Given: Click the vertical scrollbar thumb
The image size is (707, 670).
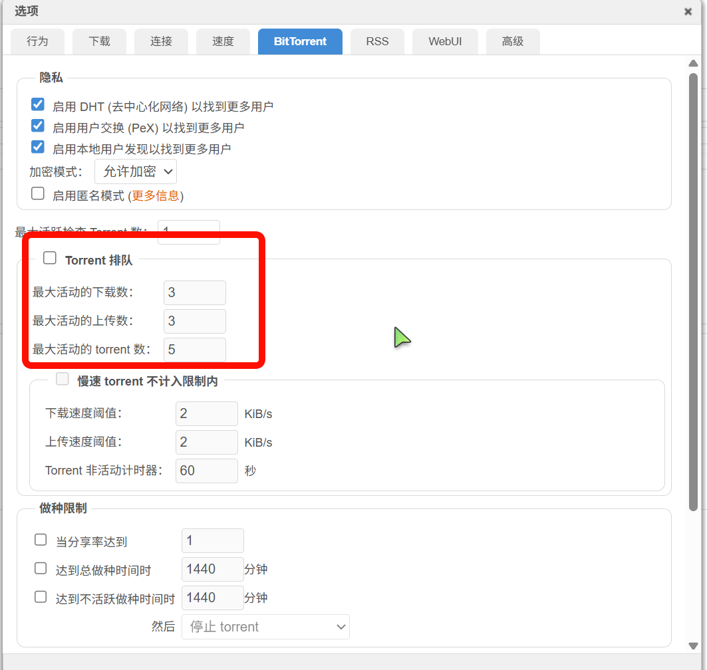Looking at the screenshot, I should 694,292.
